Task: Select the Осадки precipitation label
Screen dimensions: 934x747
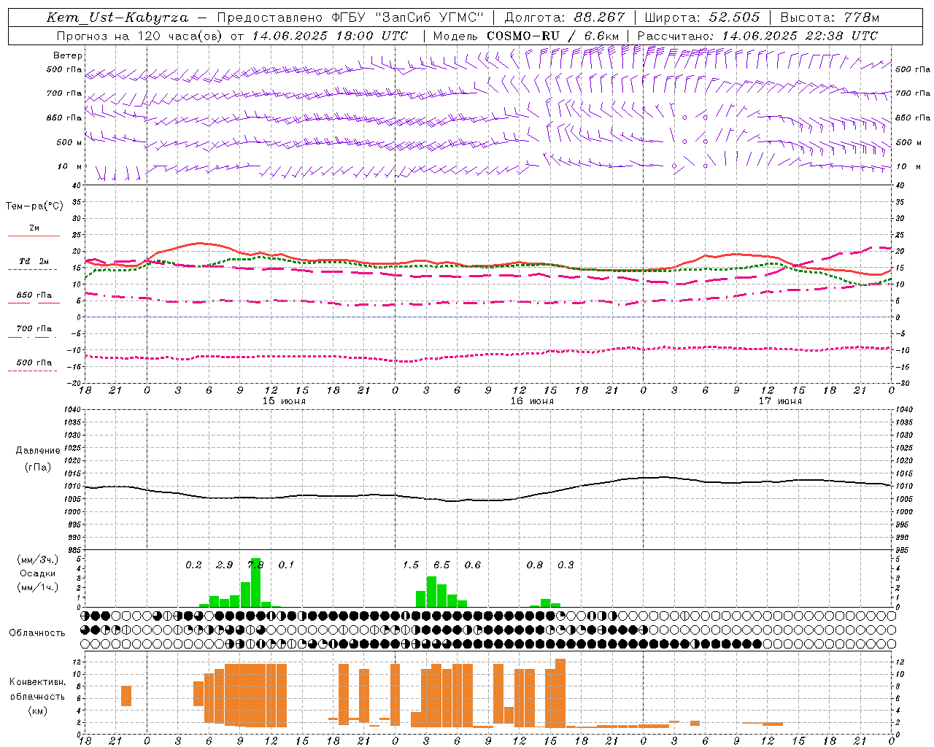Action: (x=38, y=574)
